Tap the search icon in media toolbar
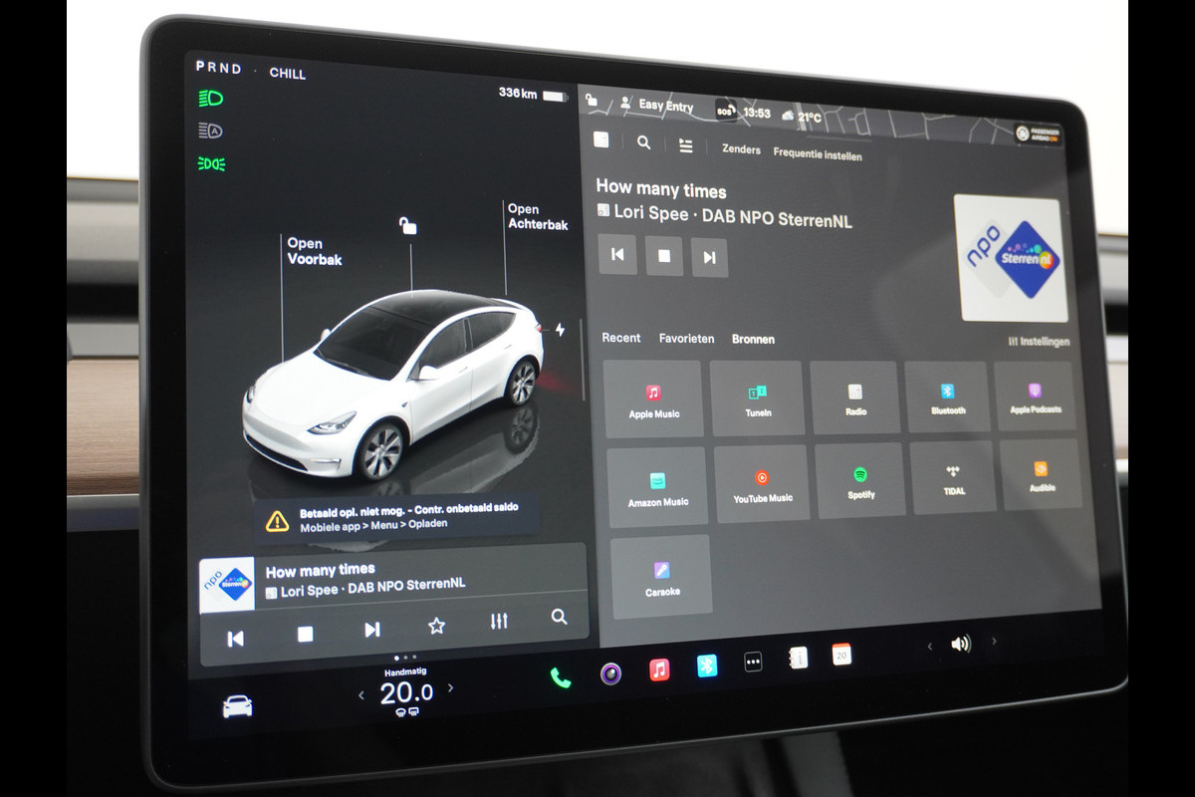 [644, 142]
